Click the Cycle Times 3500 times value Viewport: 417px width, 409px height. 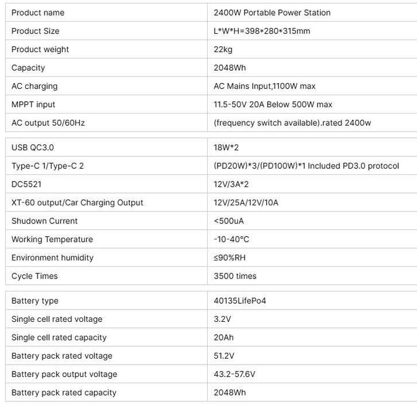235,276
